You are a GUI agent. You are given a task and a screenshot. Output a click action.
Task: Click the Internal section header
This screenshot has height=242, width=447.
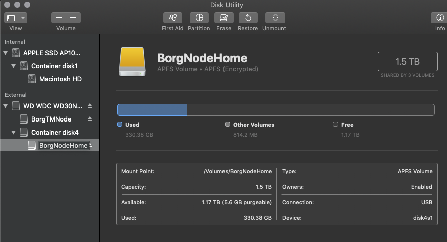click(15, 42)
